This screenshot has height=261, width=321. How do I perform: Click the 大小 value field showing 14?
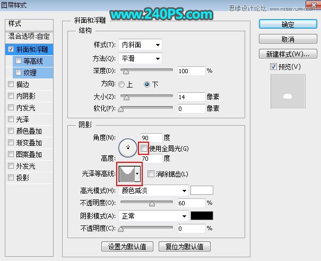(191, 97)
